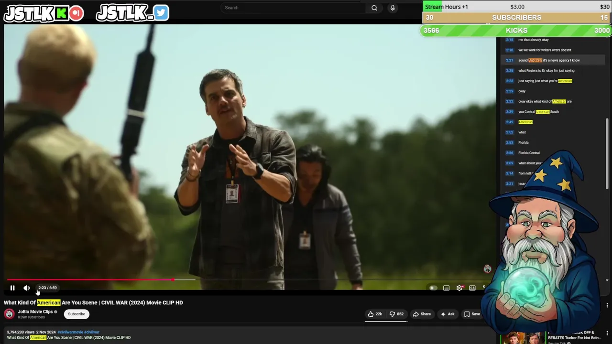Click the video title text
Viewport: 612px width, 344px height.
93,302
